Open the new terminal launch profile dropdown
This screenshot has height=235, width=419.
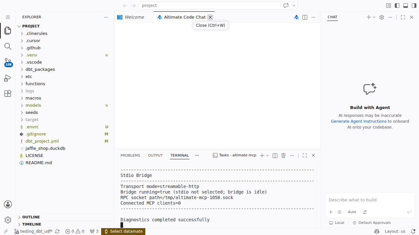point(267,156)
